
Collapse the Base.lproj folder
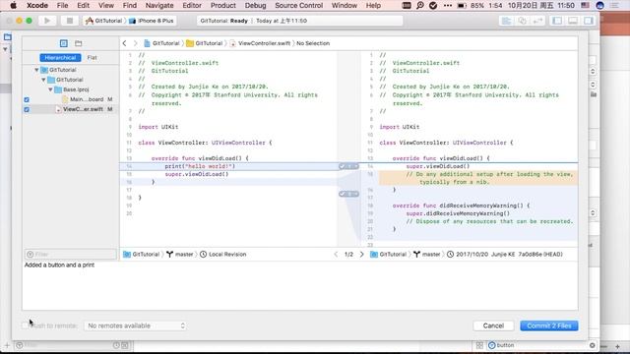click(50, 89)
